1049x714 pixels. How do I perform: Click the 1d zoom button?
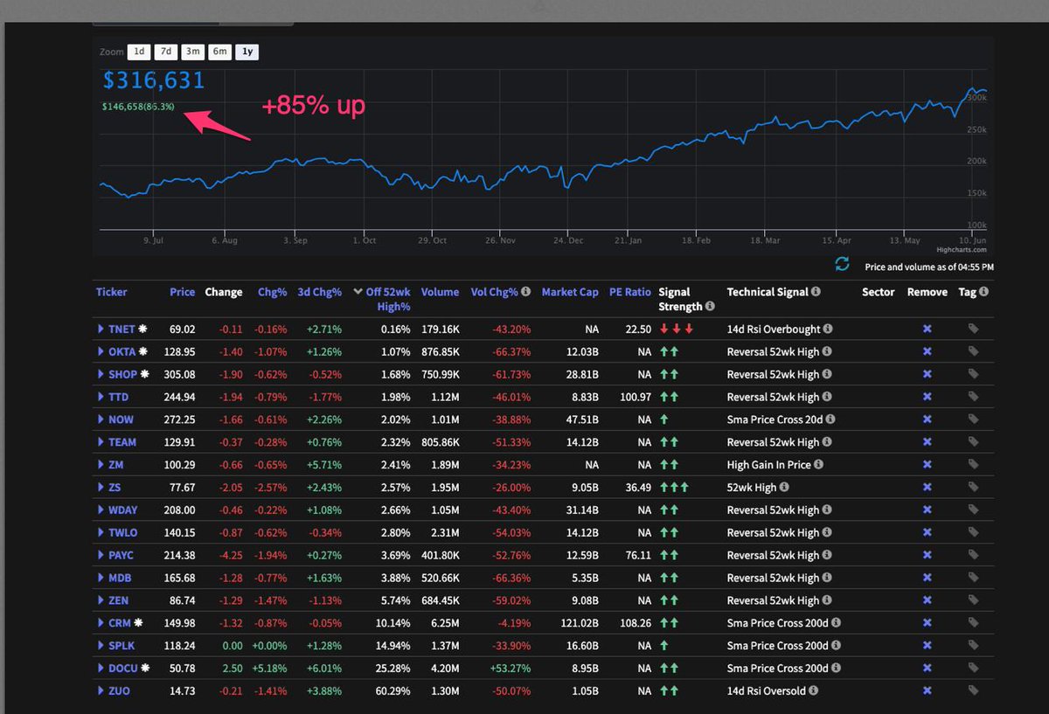(x=139, y=51)
